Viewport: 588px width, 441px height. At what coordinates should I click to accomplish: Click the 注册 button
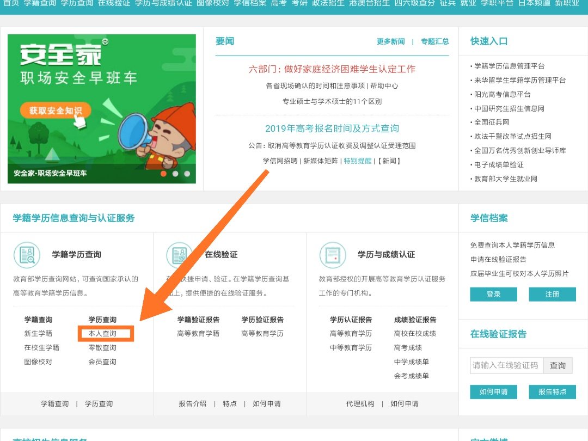[552, 293]
